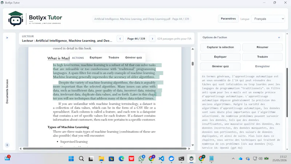This screenshot has width=291, height=164.
Task: Expand the Documents locaux sidebar arrow
Action: [x=7, y=38]
